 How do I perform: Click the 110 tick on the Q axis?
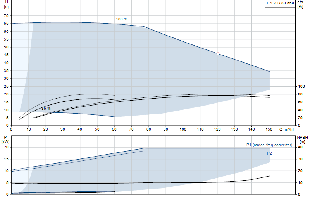[200, 129]
